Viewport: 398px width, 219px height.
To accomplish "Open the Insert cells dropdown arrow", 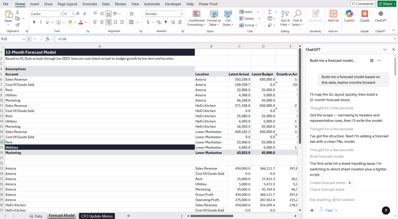I will point(257,12).
